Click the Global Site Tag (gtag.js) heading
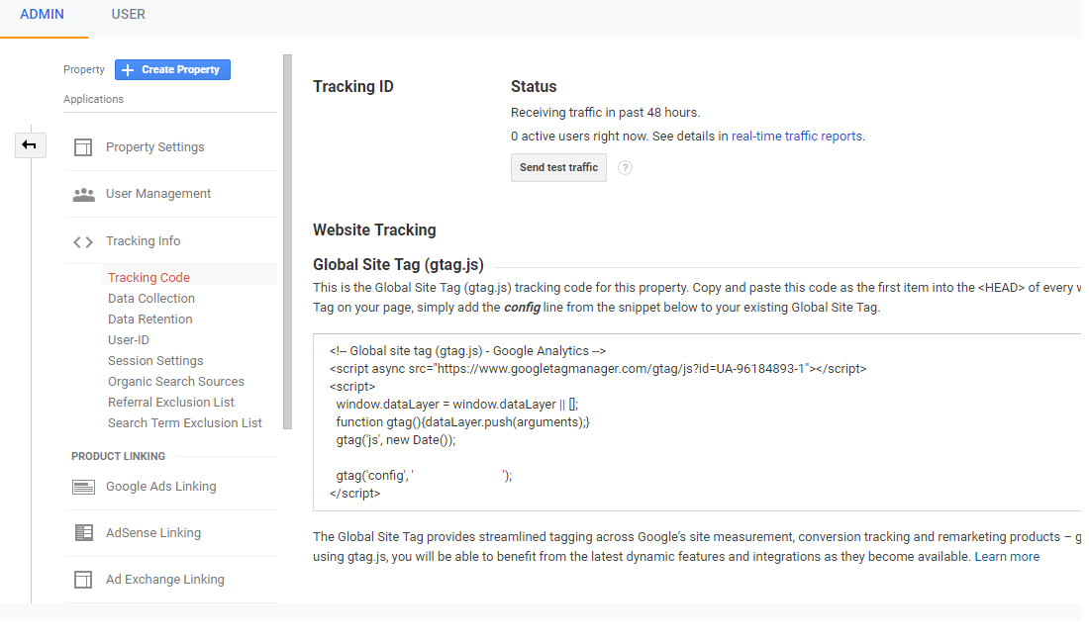Viewport: 1089px width, 641px height. coord(398,265)
